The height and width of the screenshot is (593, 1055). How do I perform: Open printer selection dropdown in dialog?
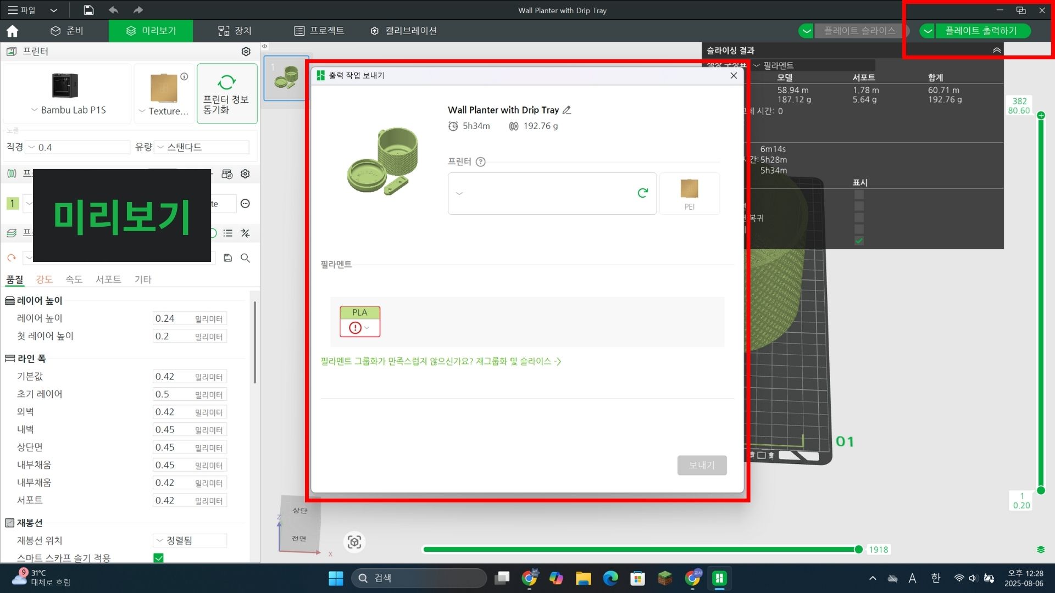(x=552, y=193)
